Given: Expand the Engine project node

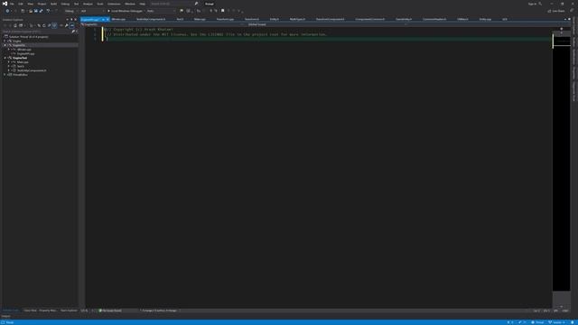Looking at the screenshot, I should (x=5, y=41).
